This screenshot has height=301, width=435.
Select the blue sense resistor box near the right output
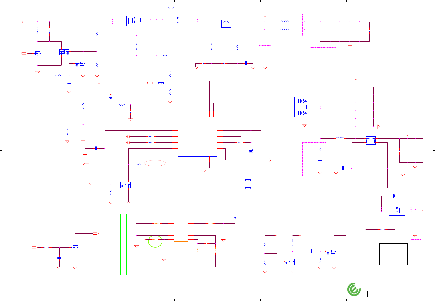(x=371, y=140)
